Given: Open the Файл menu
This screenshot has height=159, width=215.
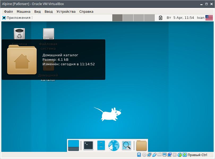Looking at the screenshot, I should pos(8,11).
